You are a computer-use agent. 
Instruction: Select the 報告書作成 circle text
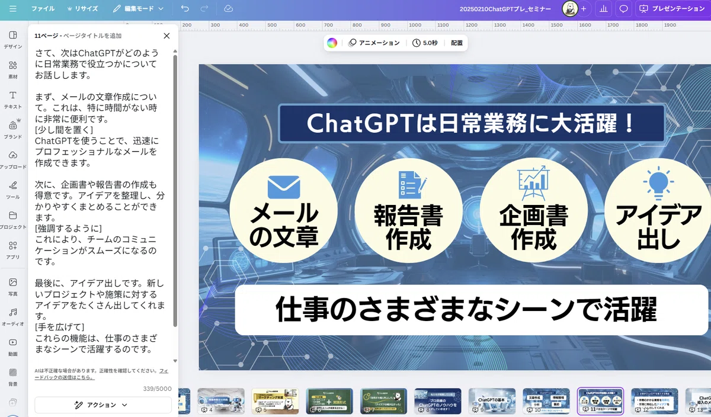pyautogui.click(x=408, y=228)
